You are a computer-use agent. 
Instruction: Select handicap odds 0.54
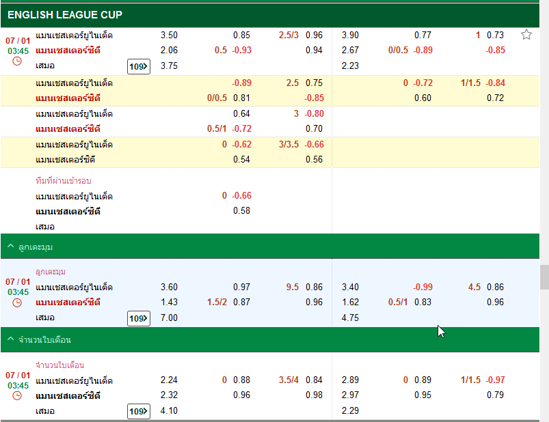241,160
